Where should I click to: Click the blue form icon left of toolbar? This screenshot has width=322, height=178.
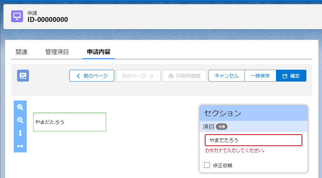pos(23,76)
